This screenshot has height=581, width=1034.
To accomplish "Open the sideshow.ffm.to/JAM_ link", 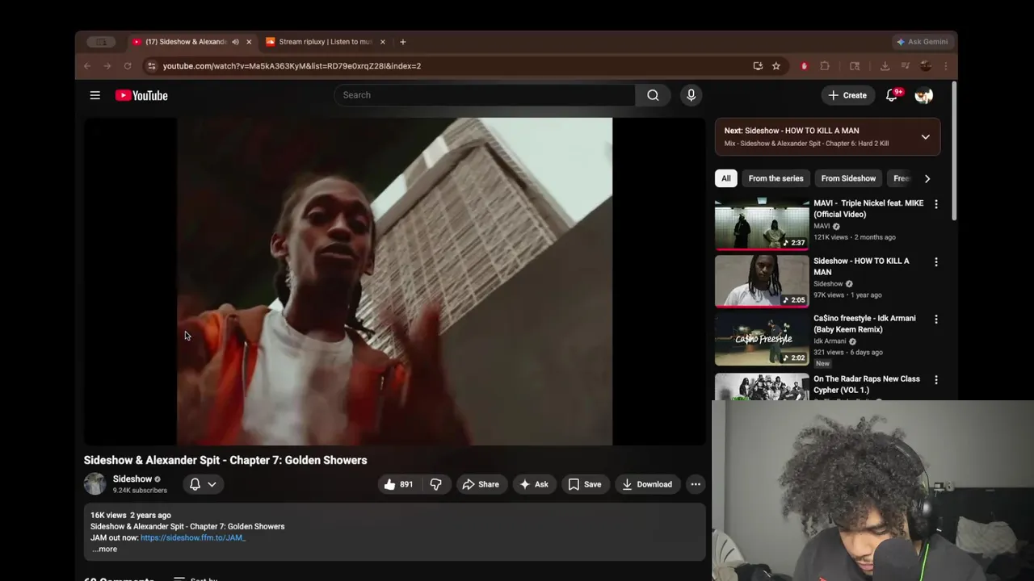I will 193,537.
